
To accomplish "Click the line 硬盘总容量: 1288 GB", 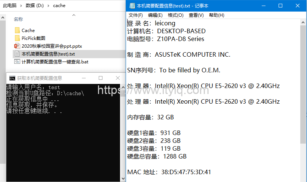I will 157,156.
